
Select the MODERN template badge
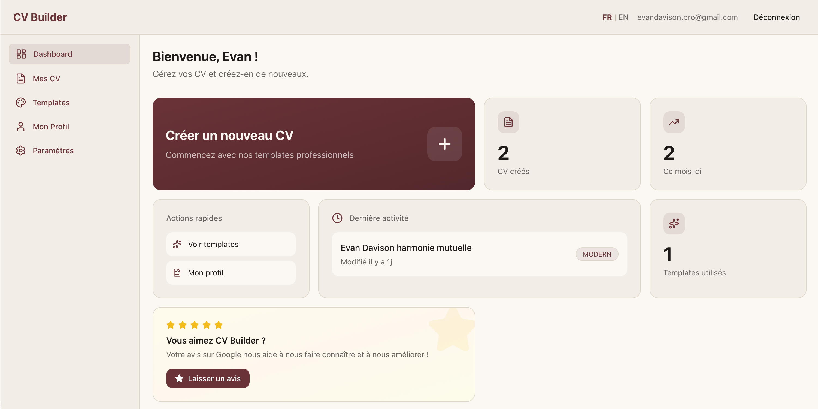point(597,254)
